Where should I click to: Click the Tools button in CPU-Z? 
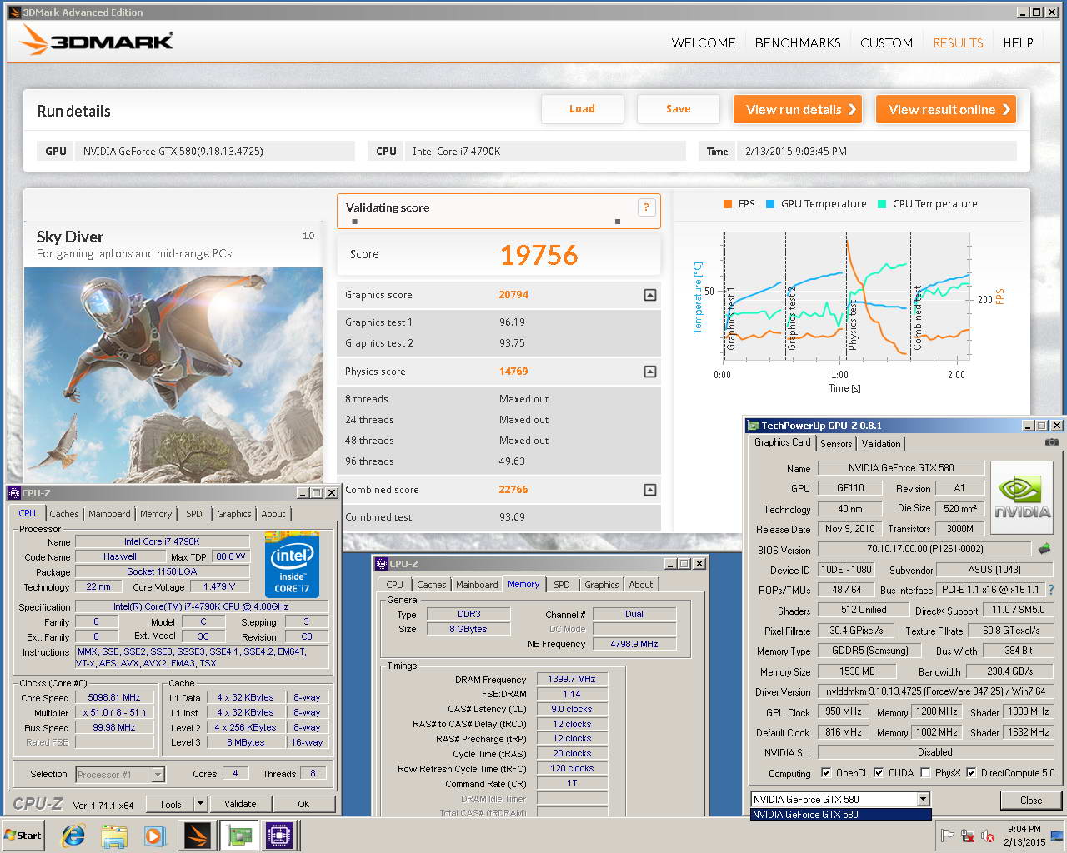tap(170, 804)
